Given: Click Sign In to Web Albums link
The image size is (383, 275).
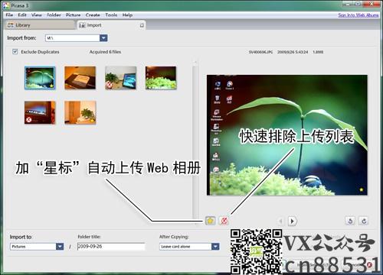Looking at the screenshot, I should tap(358, 15).
